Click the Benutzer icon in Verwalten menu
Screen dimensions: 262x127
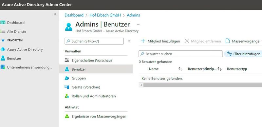point(67,69)
